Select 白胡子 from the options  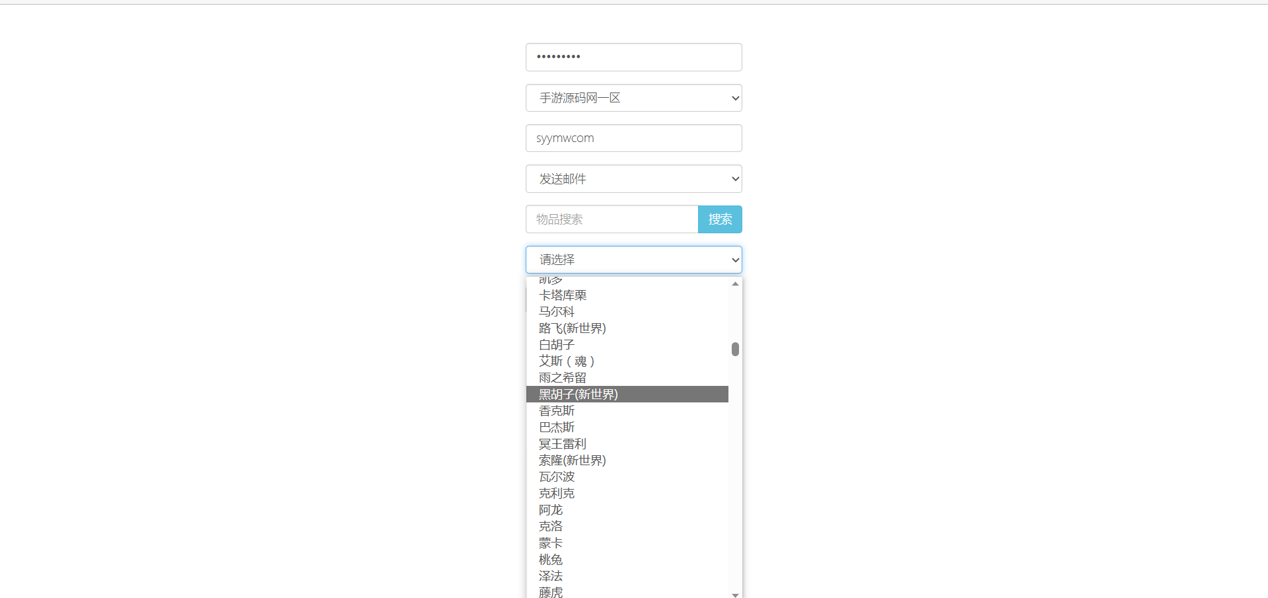557,345
